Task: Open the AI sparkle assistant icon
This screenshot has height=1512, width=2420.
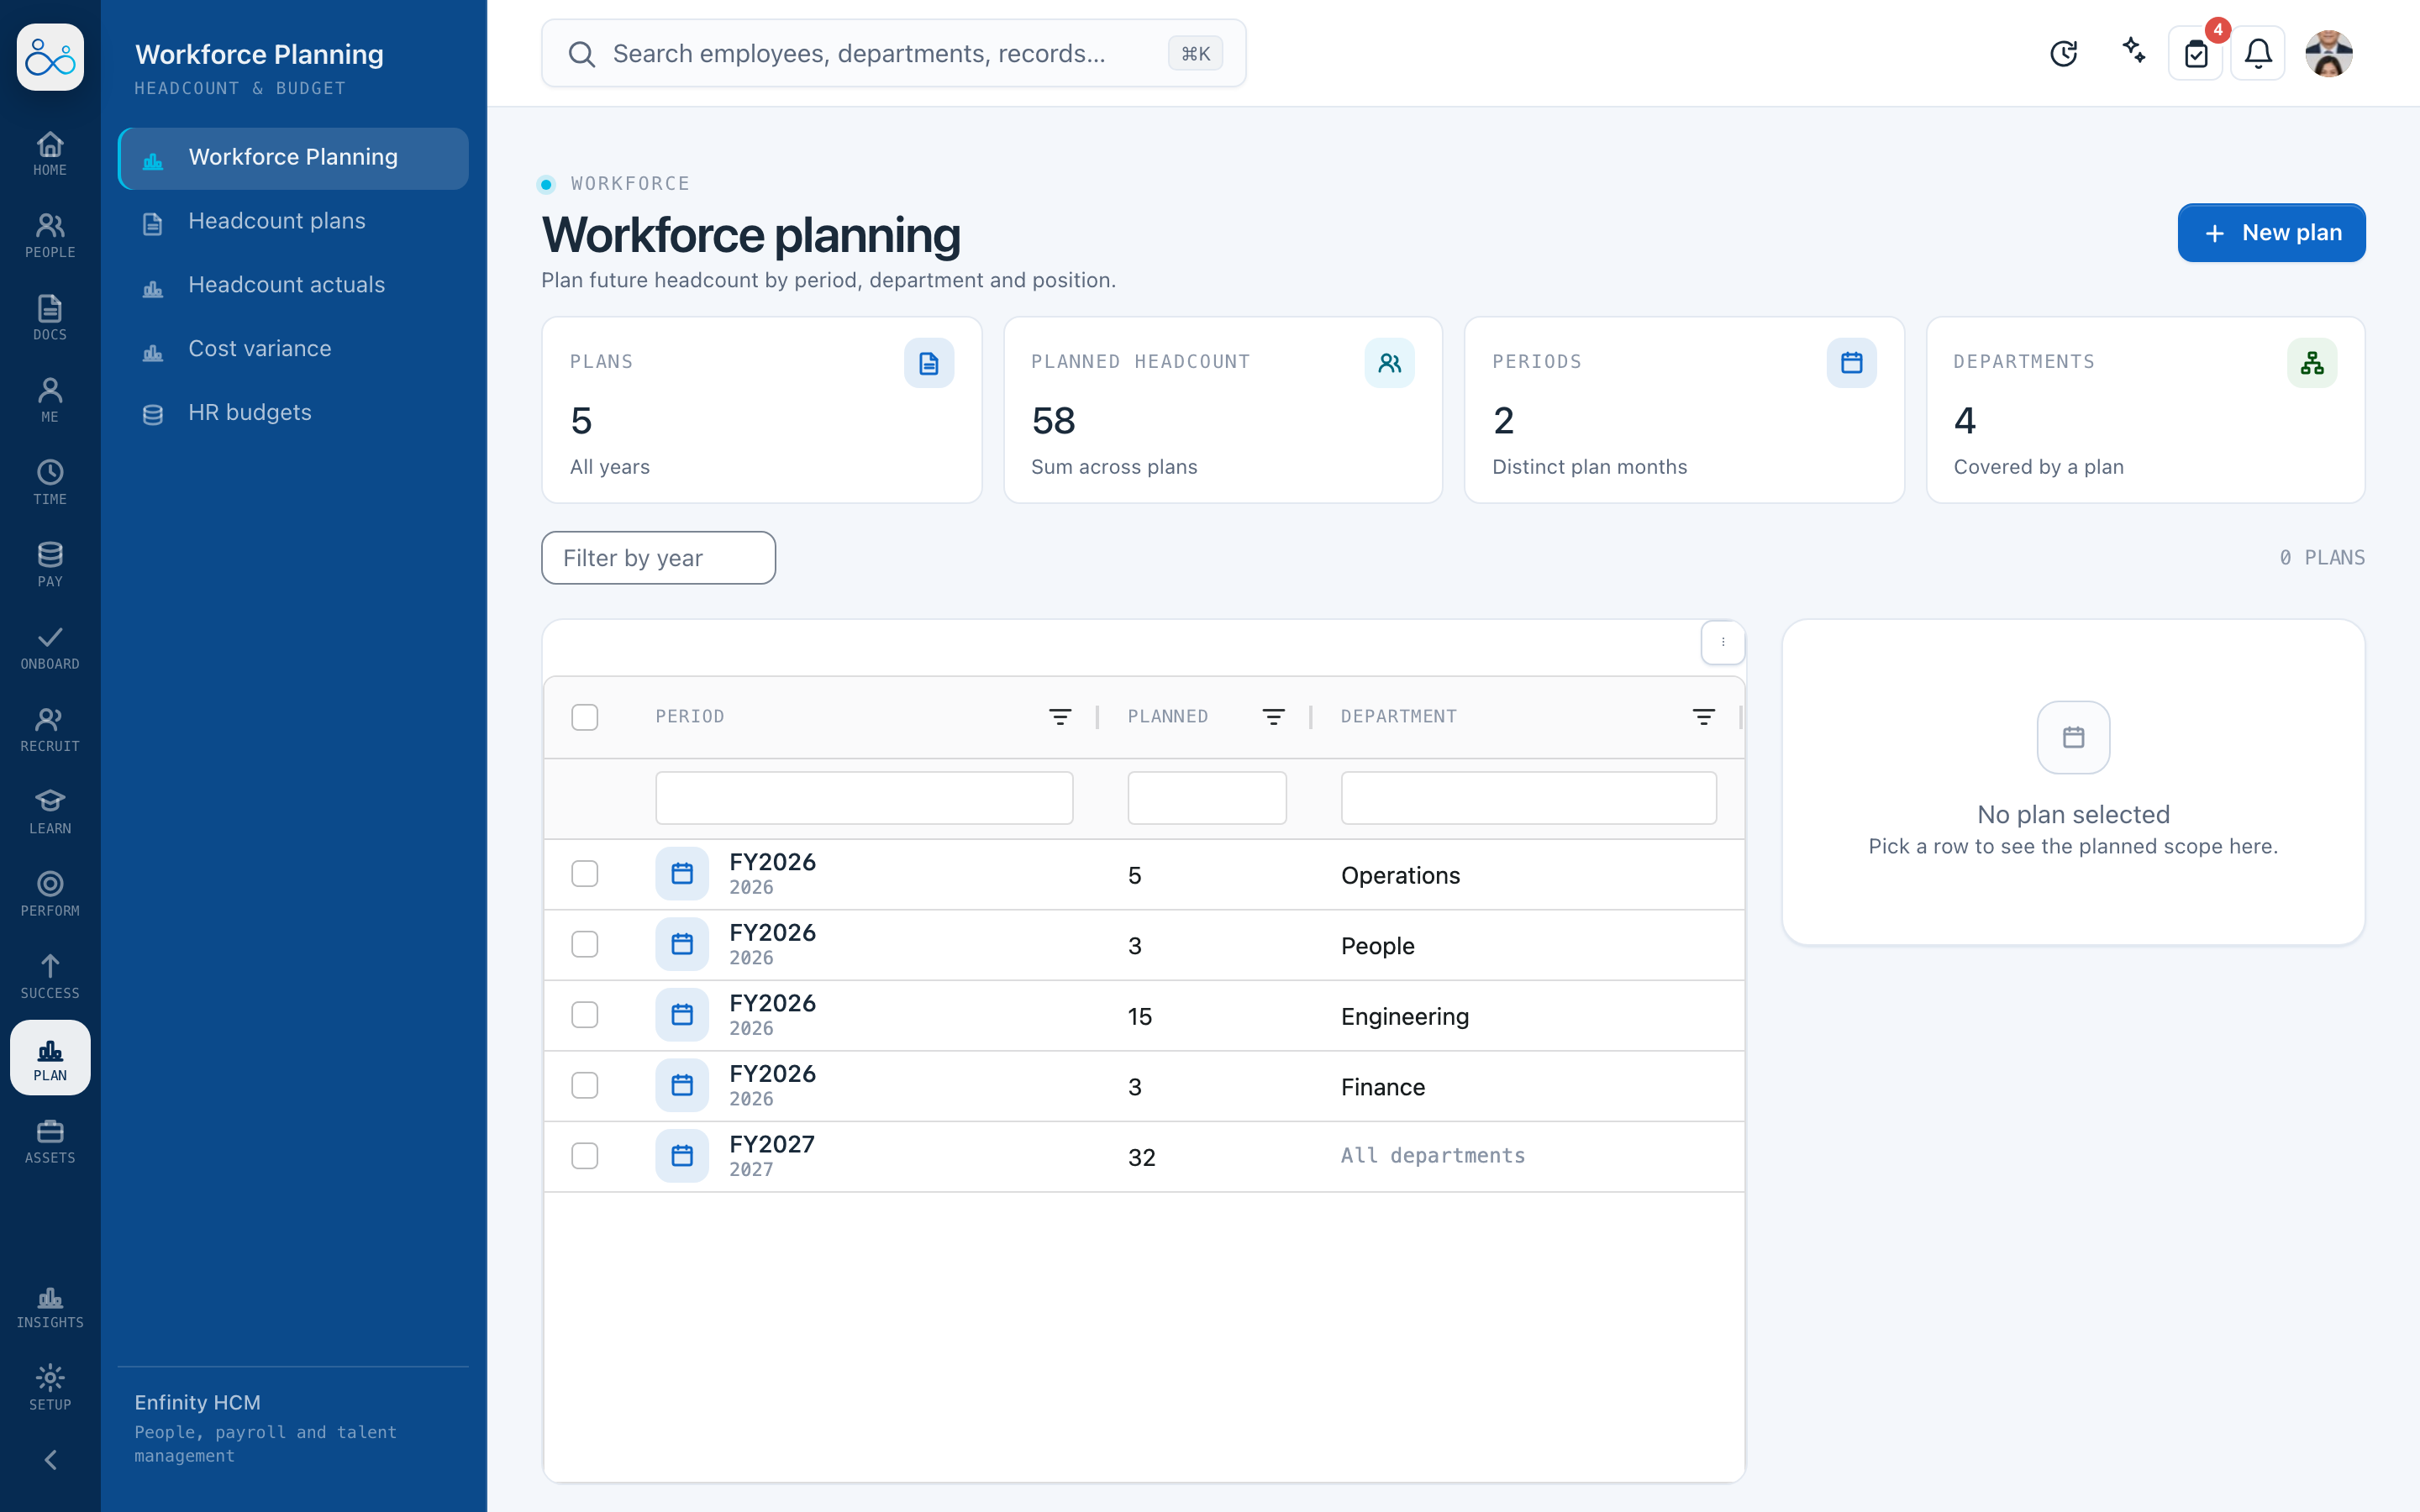Action: (2134, 51)
